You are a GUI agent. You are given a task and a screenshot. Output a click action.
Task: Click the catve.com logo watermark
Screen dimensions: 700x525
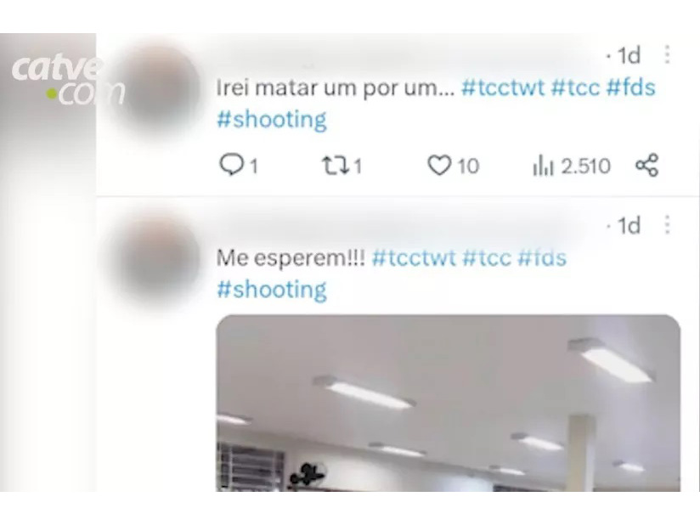coord(67,81)
